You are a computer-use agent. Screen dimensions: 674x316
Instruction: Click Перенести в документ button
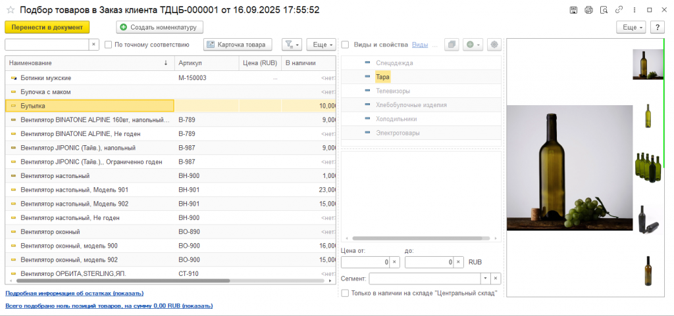tap(47, 27)
